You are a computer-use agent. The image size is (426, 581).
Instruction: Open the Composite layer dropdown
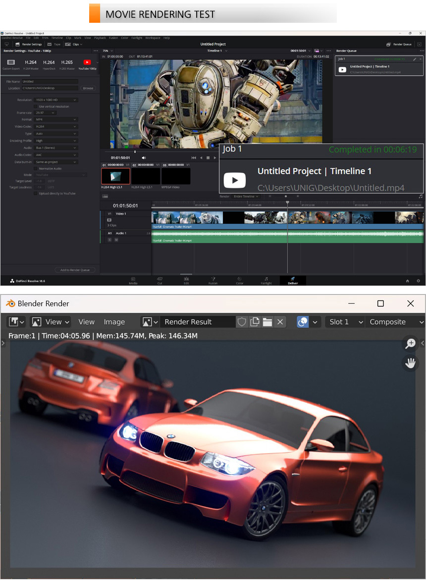(x=394, y=322)
